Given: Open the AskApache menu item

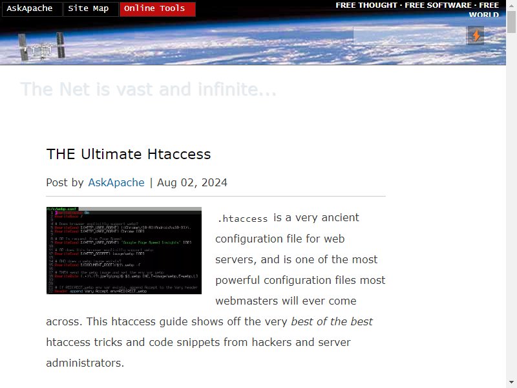Looking at the screenshot, I should click(32, 9).
